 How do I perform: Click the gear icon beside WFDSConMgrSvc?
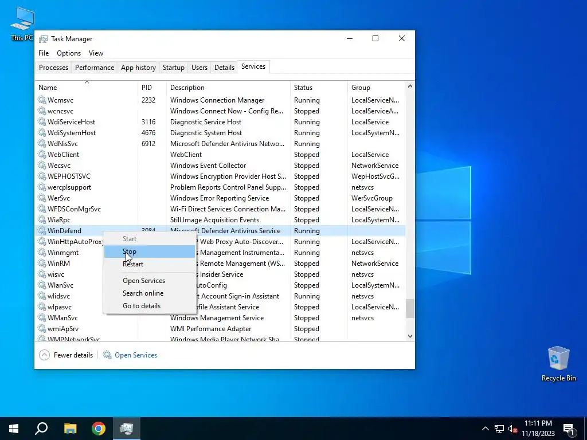42,209
